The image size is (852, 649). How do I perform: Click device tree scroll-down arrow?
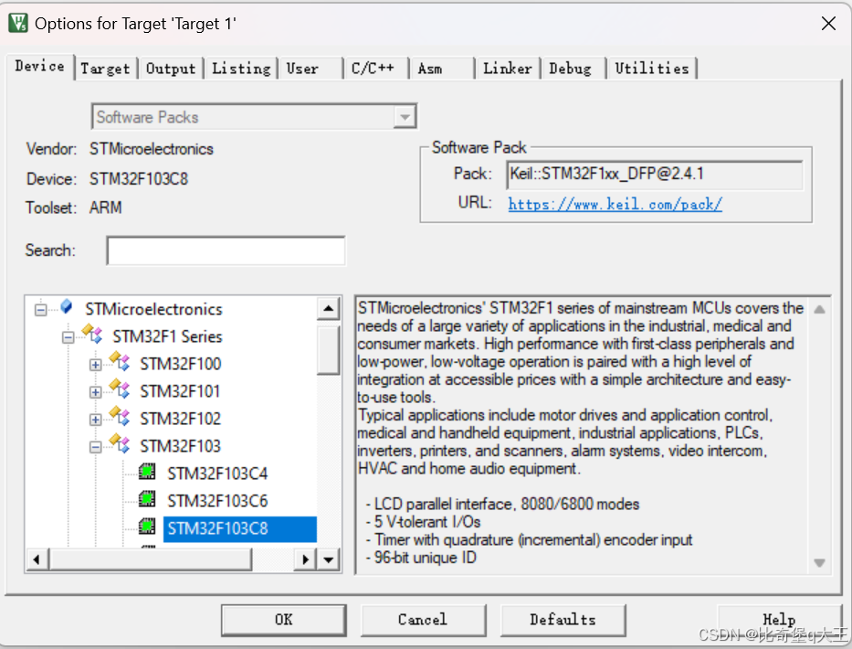pyautogui.click(x=328, y=559)
